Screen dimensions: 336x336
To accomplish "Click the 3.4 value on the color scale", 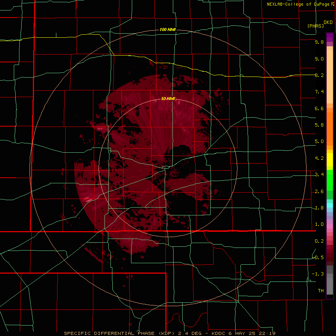I will point(319,175).
